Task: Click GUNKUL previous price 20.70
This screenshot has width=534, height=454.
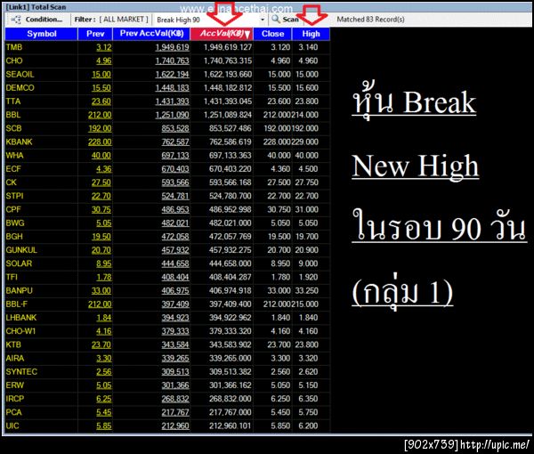Action: pos(101,250)
